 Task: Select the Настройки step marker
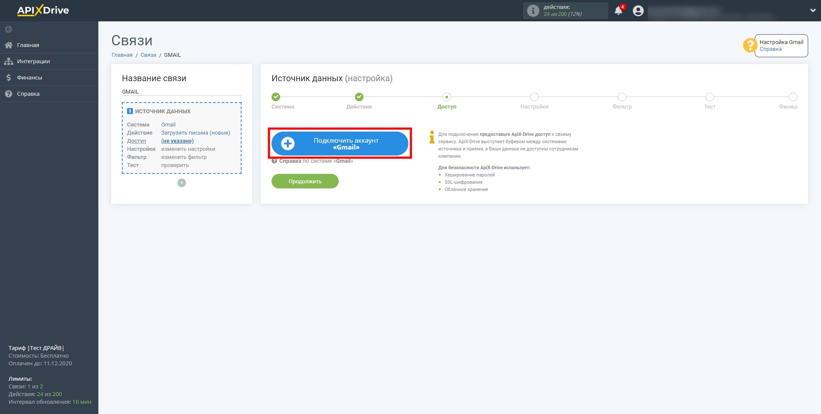point(535,97)
